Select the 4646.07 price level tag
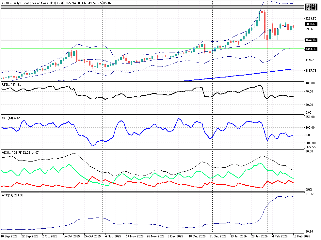The height and width of the screenshot is (240, 321). 311,40
